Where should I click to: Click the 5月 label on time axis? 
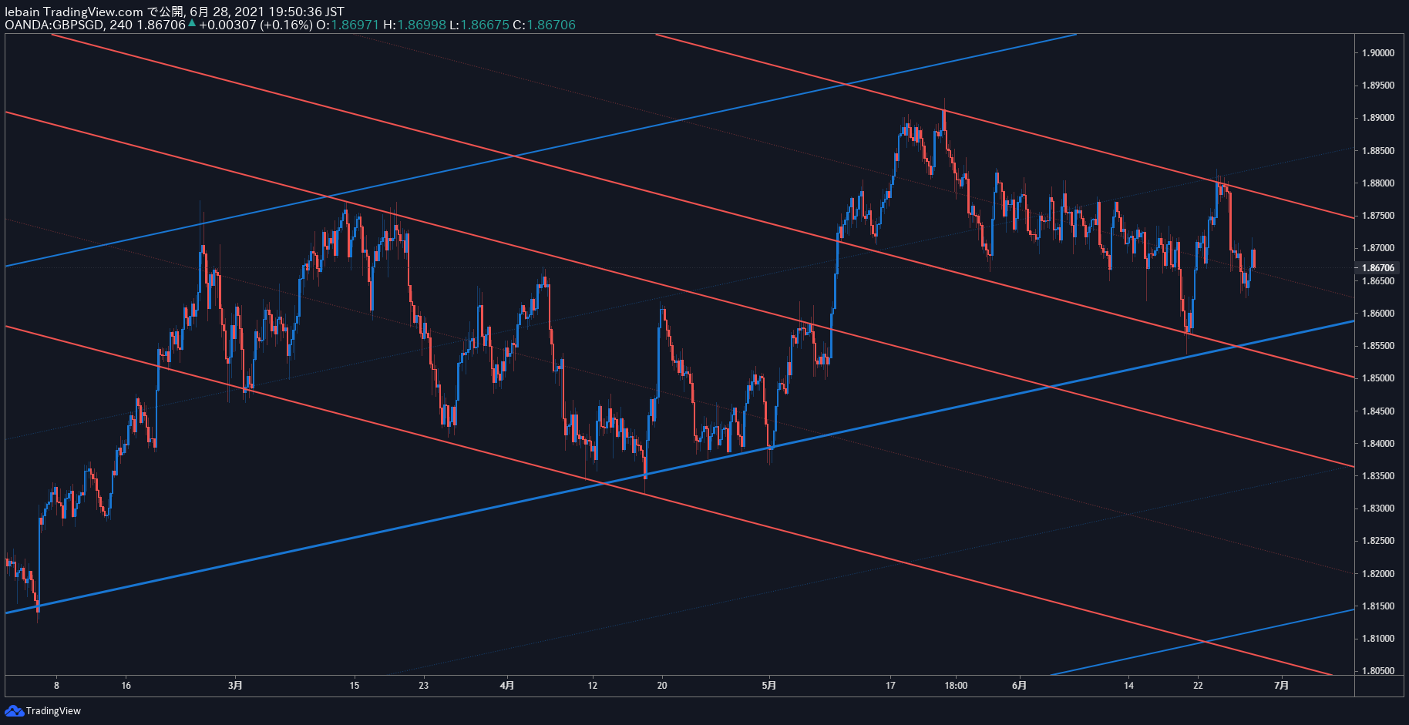click(769, 686)
